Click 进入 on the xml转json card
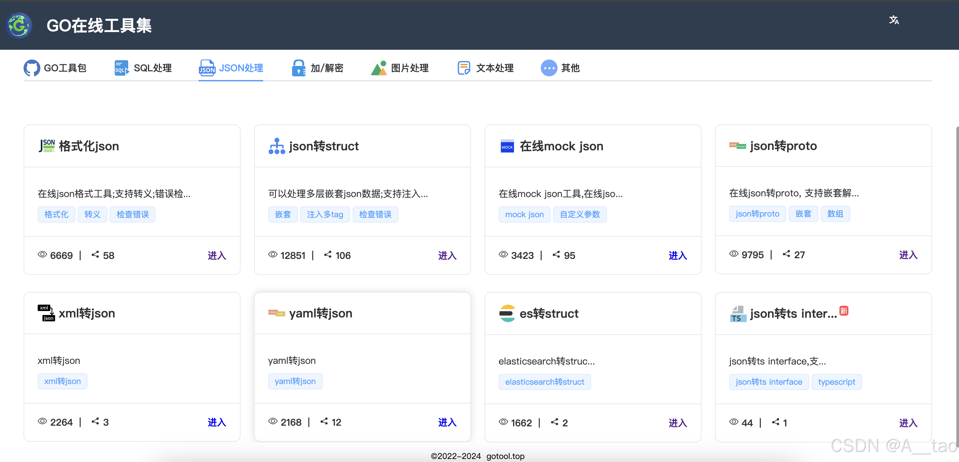The height and width of the screenshot is (462, 959). pyautogui.click(x=217, y=423)
